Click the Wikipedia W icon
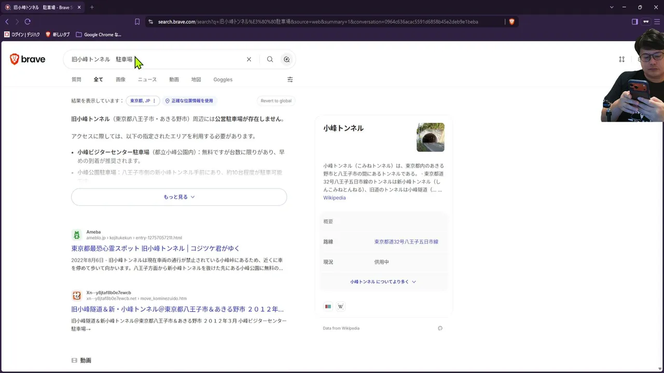 point(340,306)
